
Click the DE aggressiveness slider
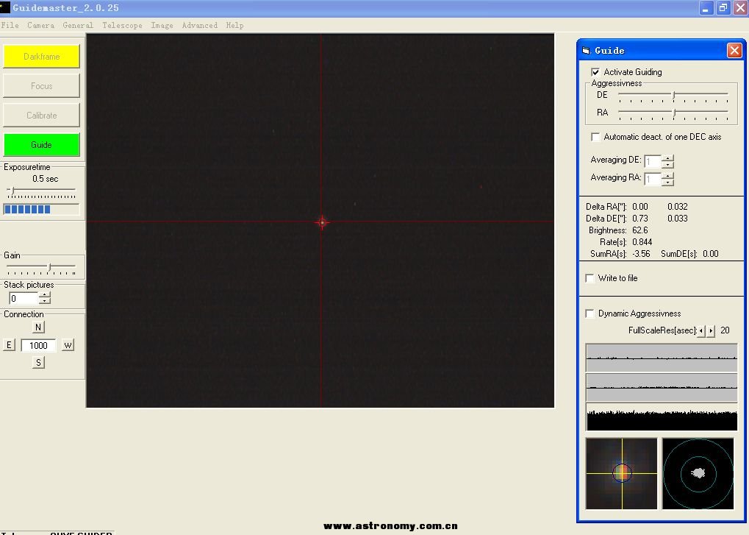pyautogui.click(x=673, y=96)
